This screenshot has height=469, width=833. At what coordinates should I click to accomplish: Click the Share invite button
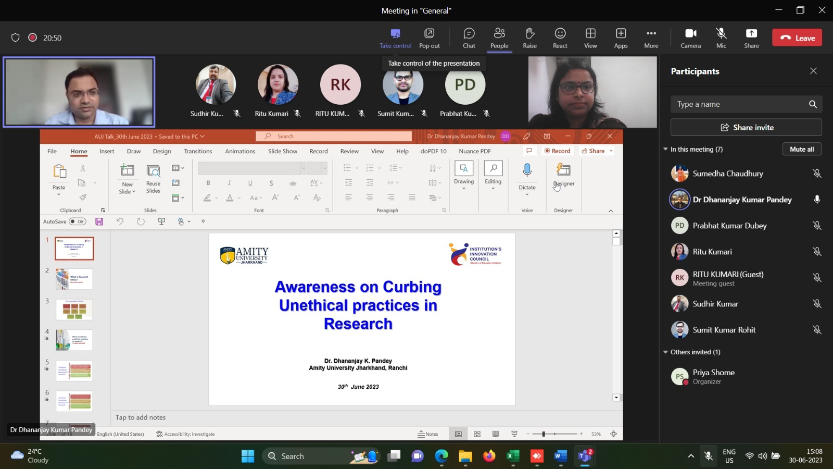746,127
